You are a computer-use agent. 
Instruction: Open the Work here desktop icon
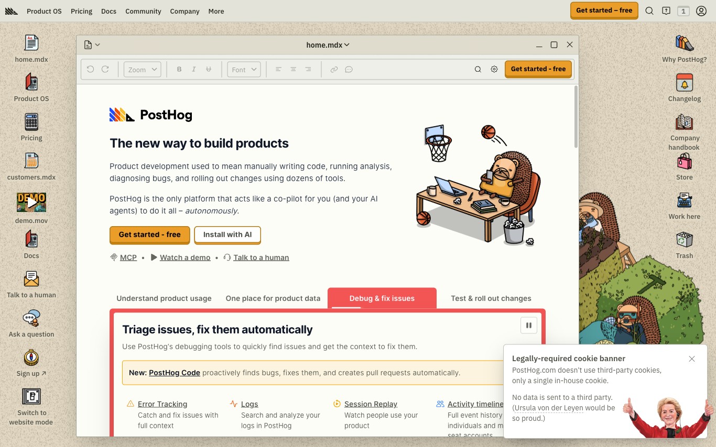[685, 200]
